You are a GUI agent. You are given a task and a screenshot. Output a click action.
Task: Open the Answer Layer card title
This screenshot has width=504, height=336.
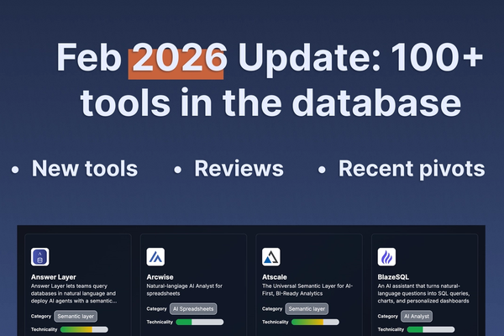[x=54, y=277]
